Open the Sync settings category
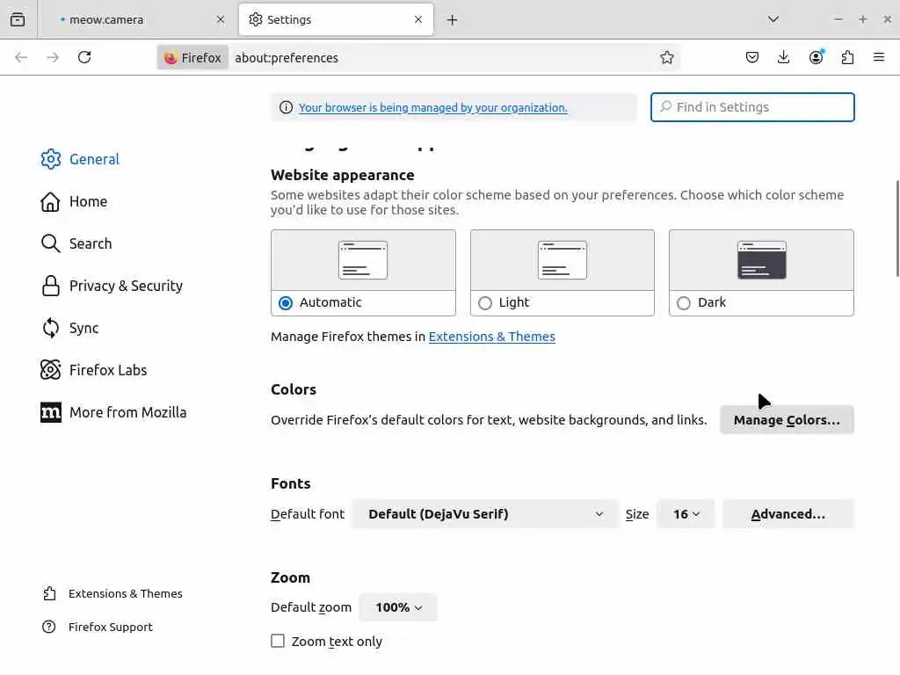The height and width of the screenshot is (675, 900). coord(70,328)
